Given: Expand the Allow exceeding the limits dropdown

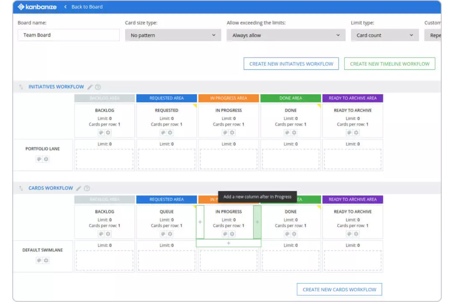Looking at the screenshot, I should [285, 35].
